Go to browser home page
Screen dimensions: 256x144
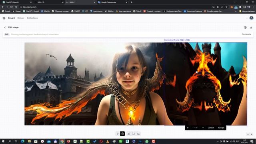coord(16,7)
